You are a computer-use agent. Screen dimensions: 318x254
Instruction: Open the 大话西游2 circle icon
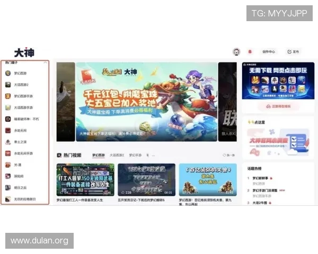(x=8, y=85)
